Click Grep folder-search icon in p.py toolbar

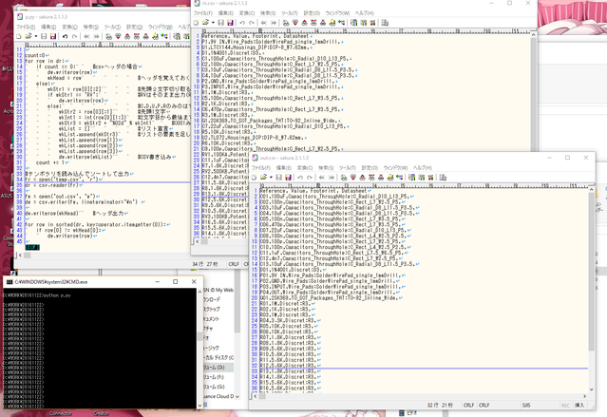[x=155, y=36]
